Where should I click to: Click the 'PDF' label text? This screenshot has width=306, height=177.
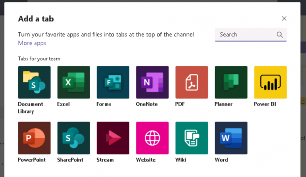coord(180,104)
